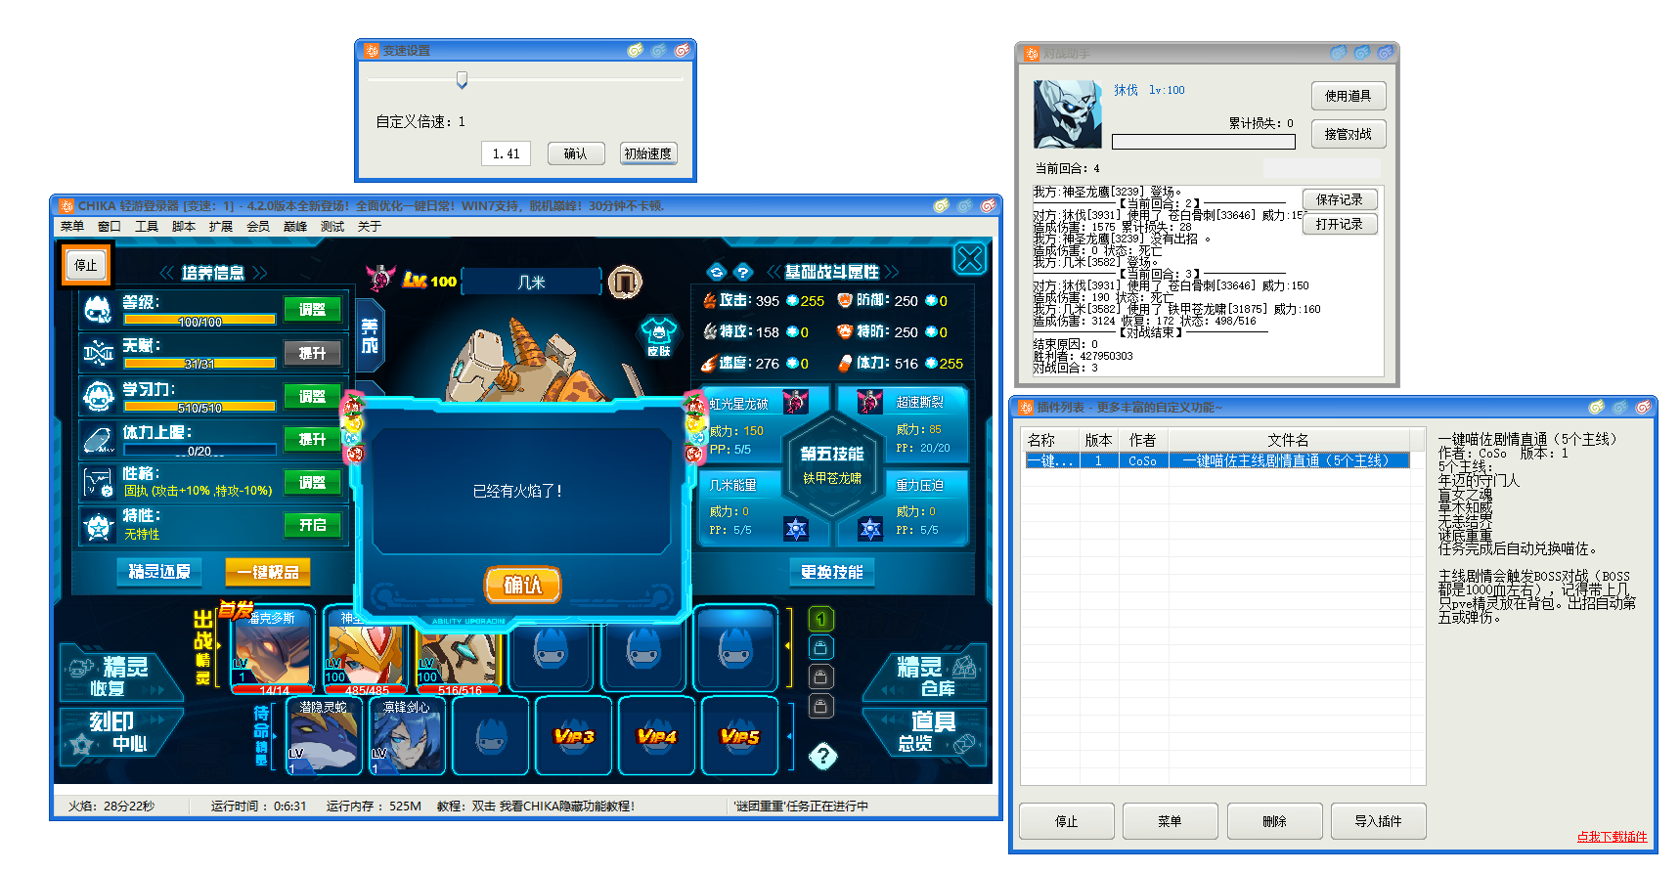This screenshot has width=1680, height=872.
Task: Open the 脚本 menu
Action: (x=184, y=226)
